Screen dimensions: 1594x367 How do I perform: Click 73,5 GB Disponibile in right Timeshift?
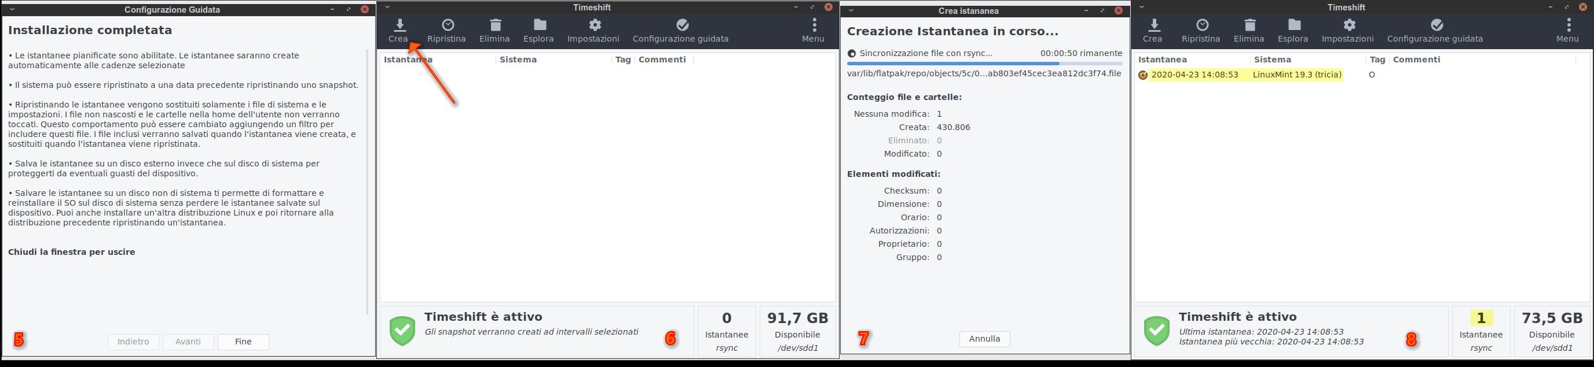pos(1552,332)
